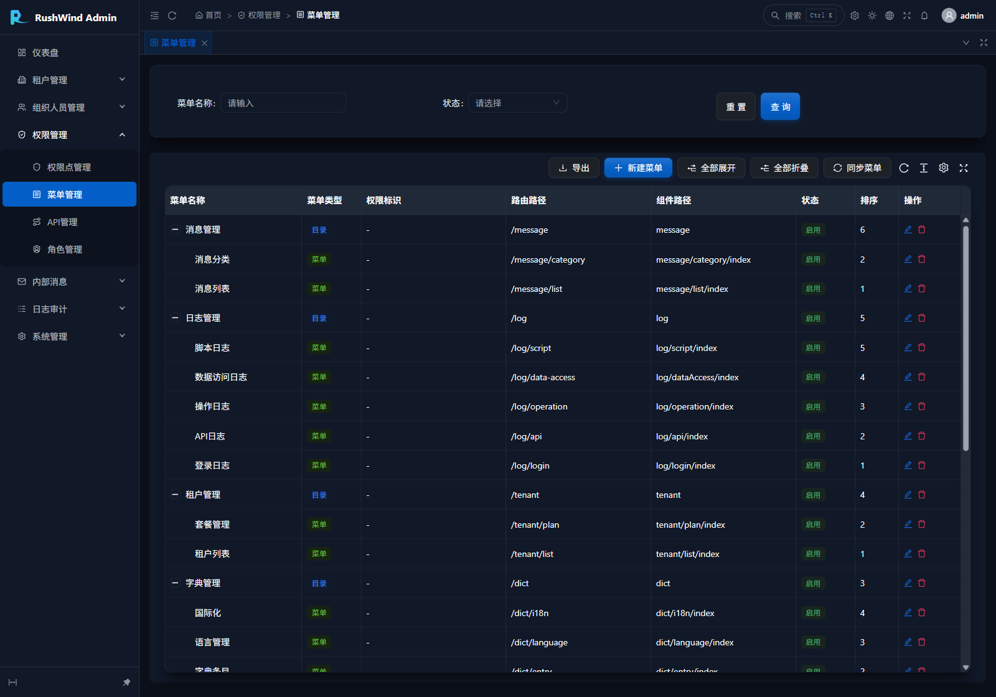This screenshot has height=697, width=996.
Task: Maximize the table with fullscreen icon
Action: click(x=964, y=168)
